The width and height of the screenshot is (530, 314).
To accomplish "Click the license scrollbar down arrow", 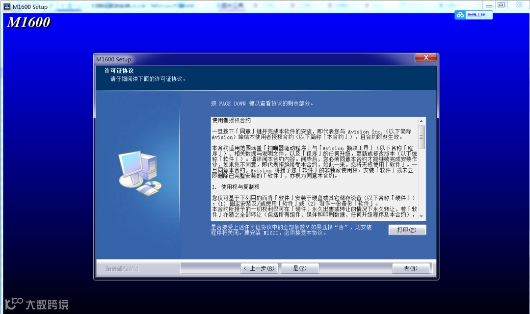I will point(421,216).
